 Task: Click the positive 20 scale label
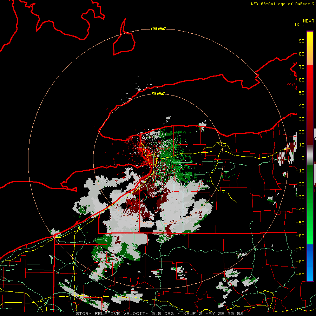(x=302, y=132)
